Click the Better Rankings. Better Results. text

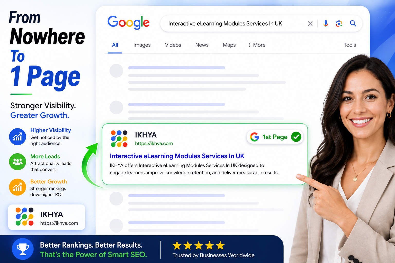(x=91, y=245)
